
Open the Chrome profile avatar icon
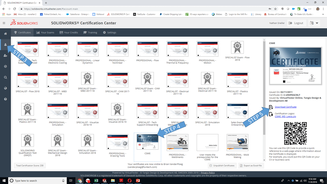pos(318,9)
